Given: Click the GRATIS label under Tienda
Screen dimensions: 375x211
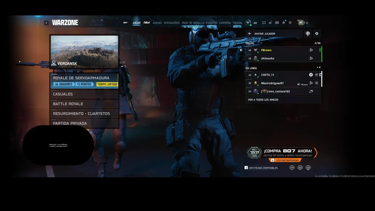Looking at the screenshot, I should click(x=237, y=27).
